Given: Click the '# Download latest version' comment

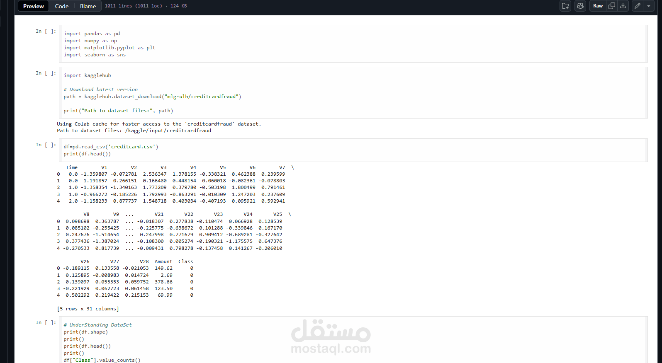Looking at the screenshot, I should click(100, 90).
